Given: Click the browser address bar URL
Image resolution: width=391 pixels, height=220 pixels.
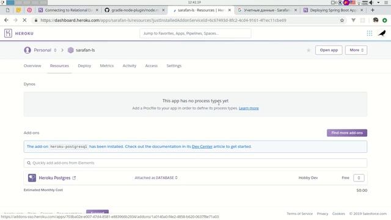Looking at the screenshot, I should [163, 20].
